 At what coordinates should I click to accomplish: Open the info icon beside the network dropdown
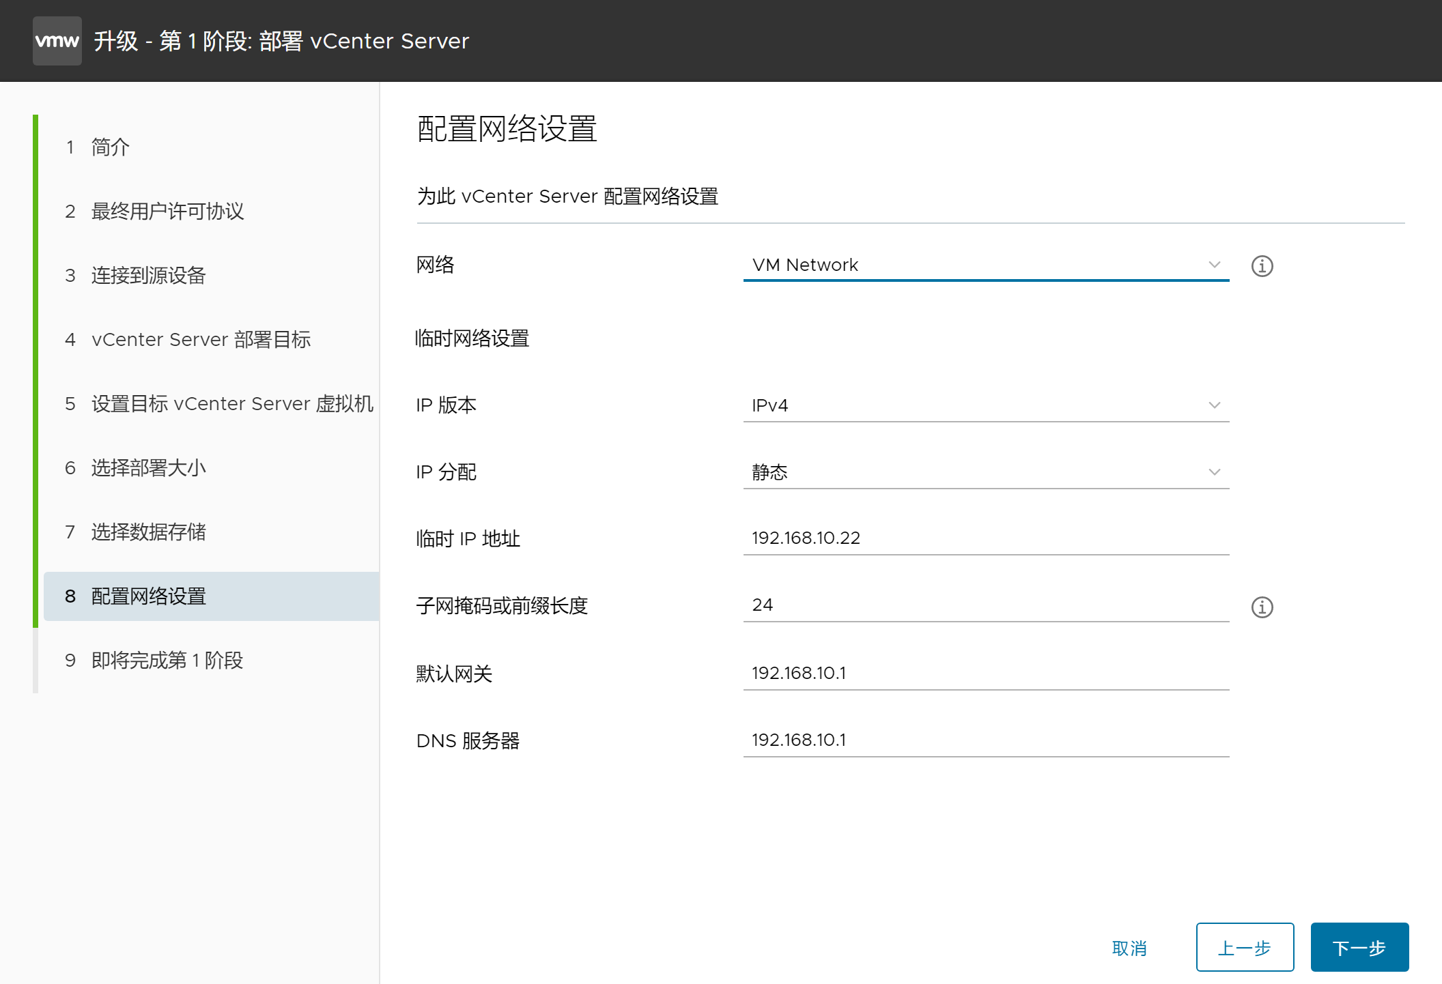[1262, 265]
